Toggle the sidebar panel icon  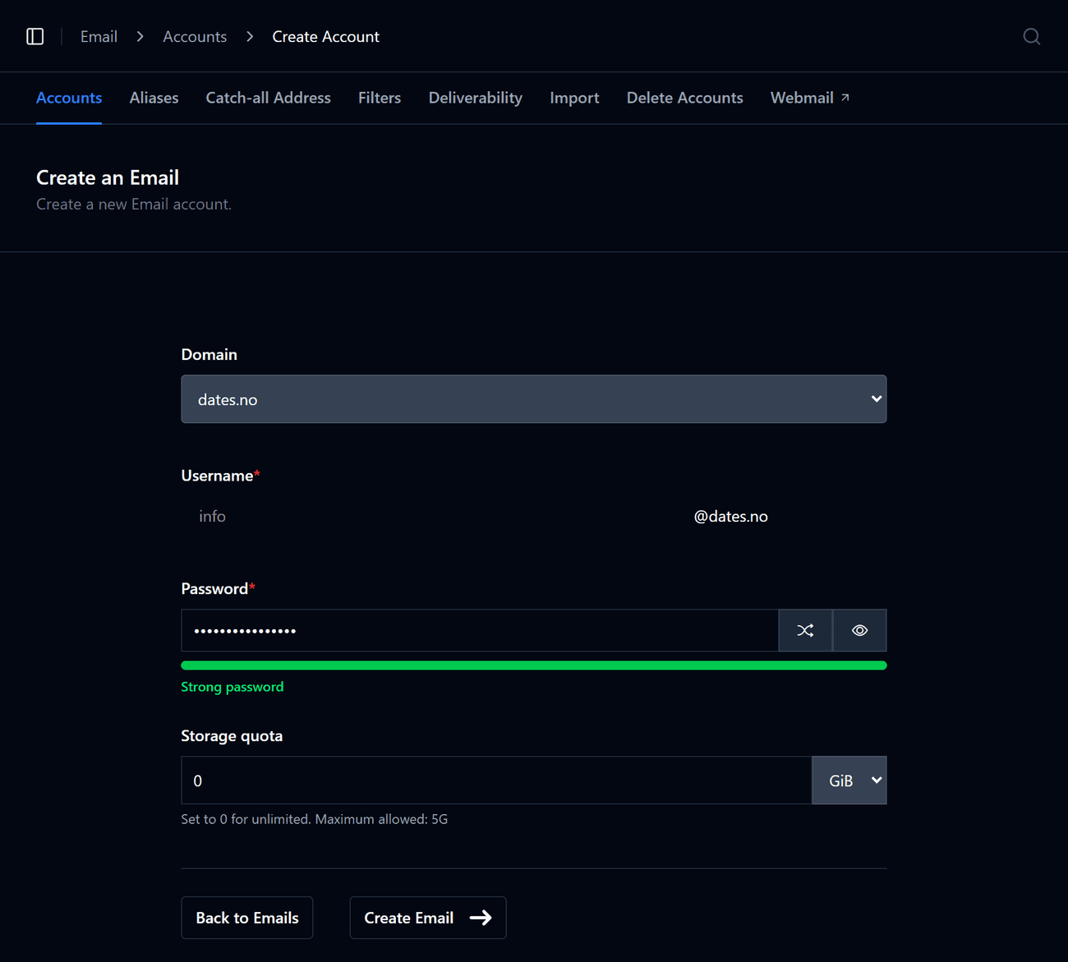35,36
